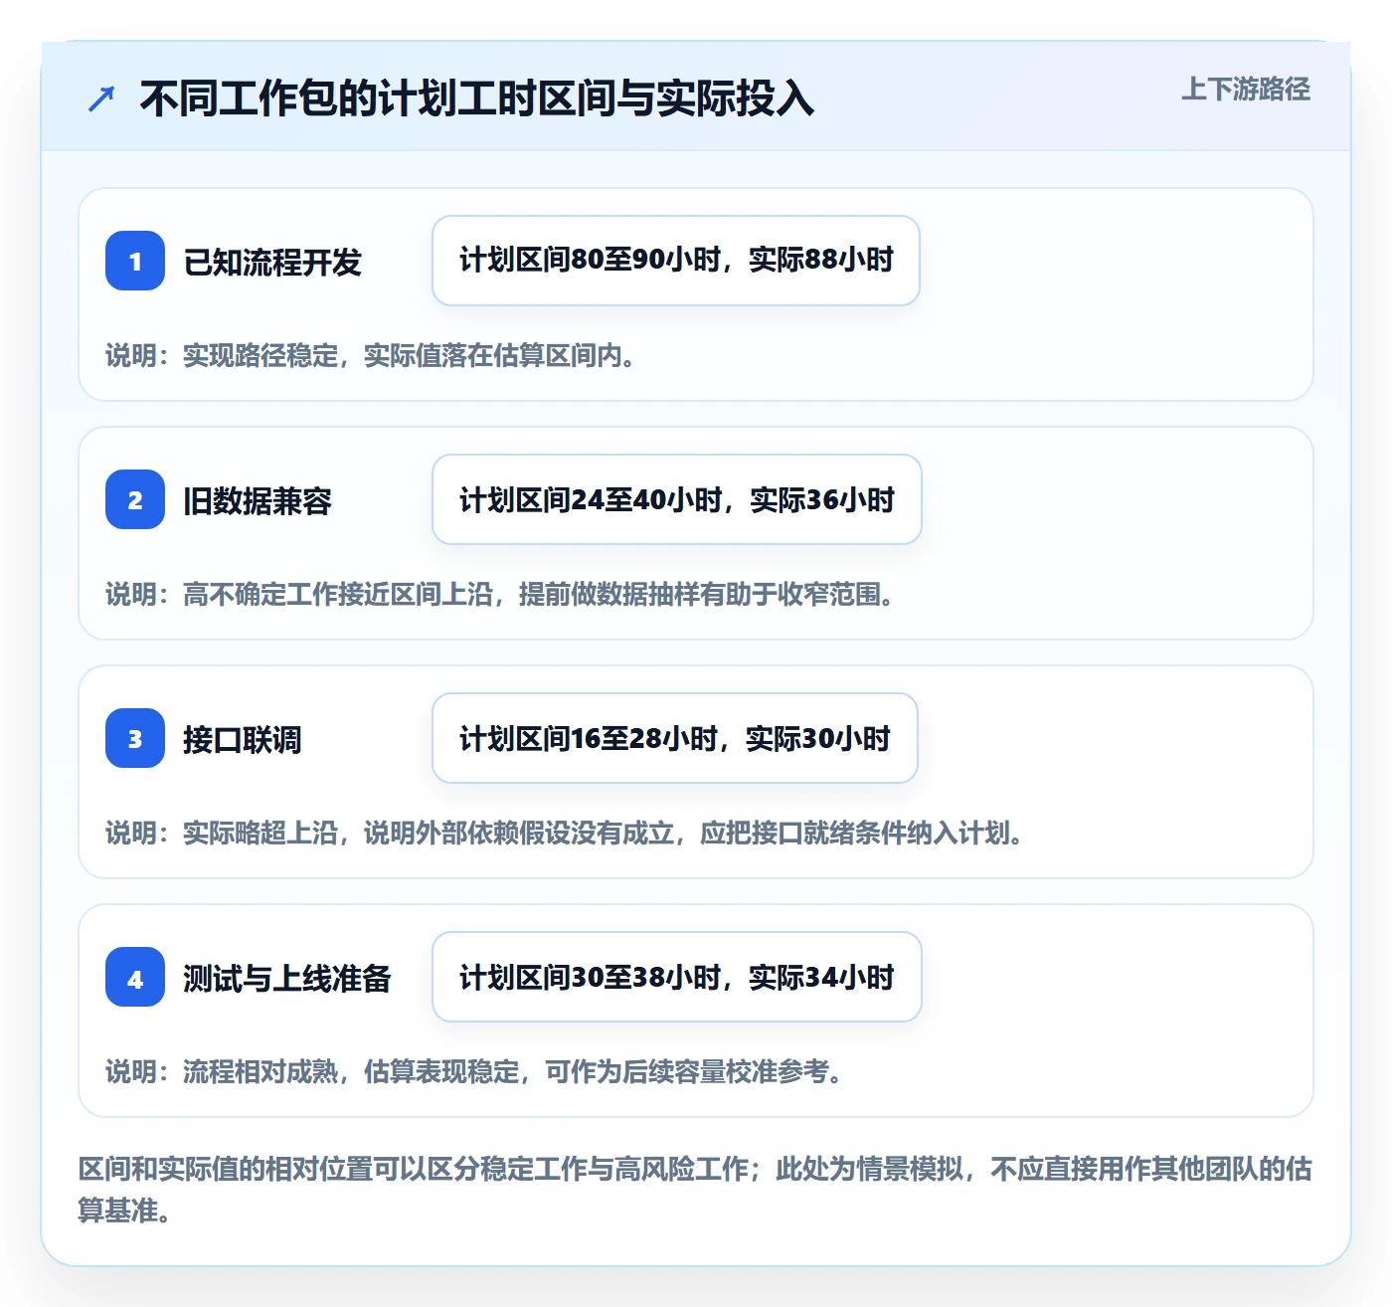This screenshot has height=1307, width=1392.
Task: Click footer text starting 区间和实际值的相对位置
Action: (695, 1190)
